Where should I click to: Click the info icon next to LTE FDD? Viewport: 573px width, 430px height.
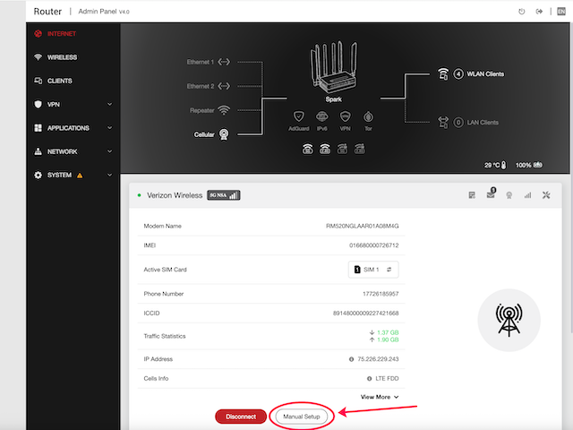pyautogui.click(x=369, y=379)
